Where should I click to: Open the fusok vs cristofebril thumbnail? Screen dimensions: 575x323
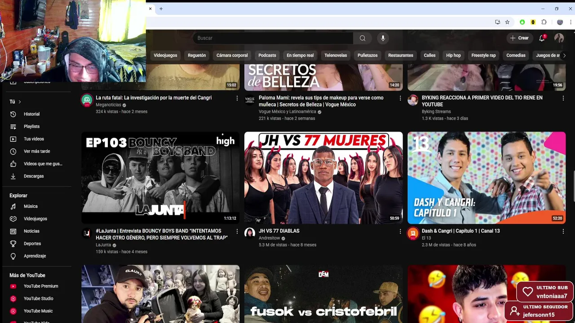click(x=323, y=294)
